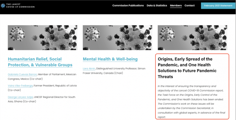
Task: Open the Humanitarian Relief, Social Protection heading link
Action: click(40, 62)
